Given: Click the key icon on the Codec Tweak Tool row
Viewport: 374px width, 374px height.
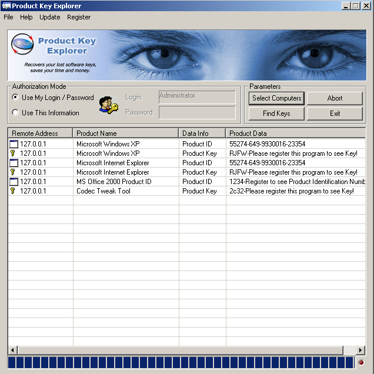Looking at the screenshot, I should coord(13,191).
